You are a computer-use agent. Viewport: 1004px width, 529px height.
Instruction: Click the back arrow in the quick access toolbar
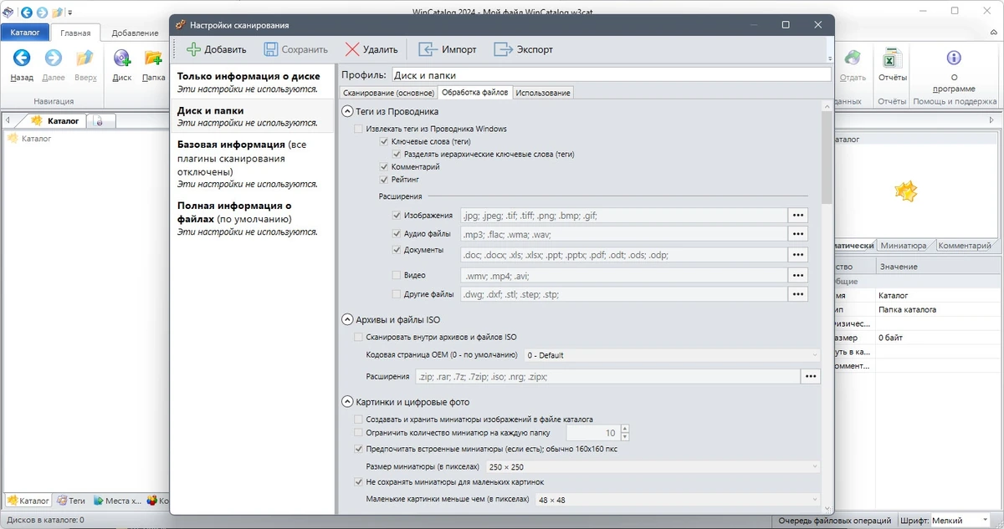pyautogui.click(x=26, y=13)
